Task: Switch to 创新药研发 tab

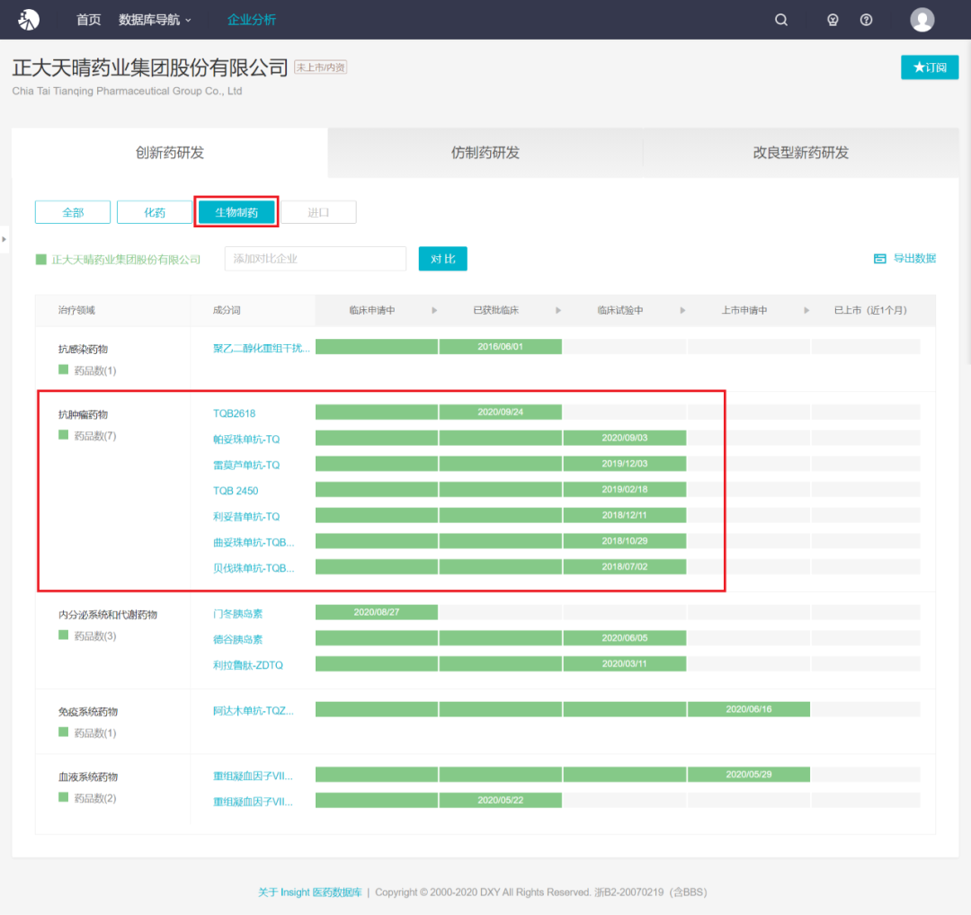Action: [x=170, y=153]
